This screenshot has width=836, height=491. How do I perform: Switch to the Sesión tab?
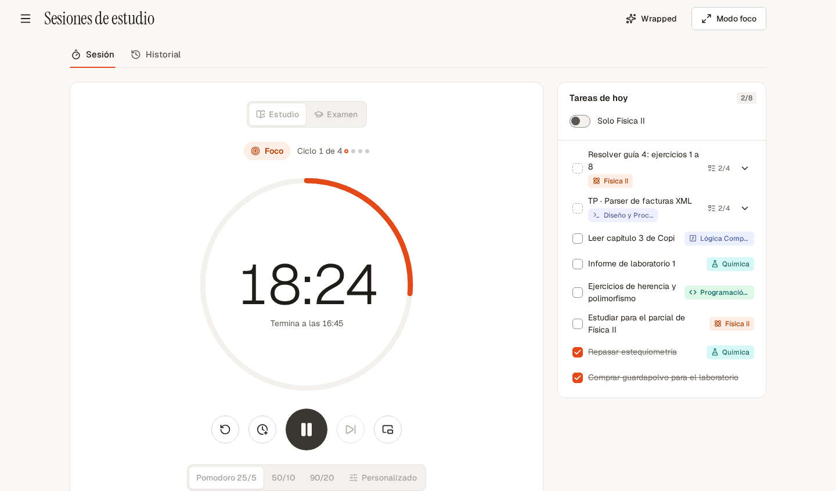pos(93,55)
